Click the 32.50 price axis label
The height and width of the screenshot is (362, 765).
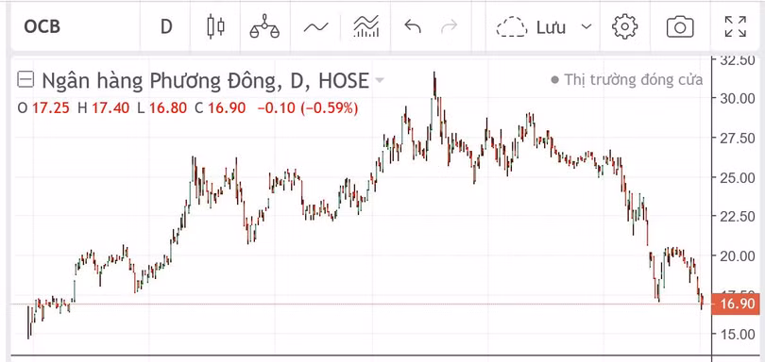coord(739,60)
